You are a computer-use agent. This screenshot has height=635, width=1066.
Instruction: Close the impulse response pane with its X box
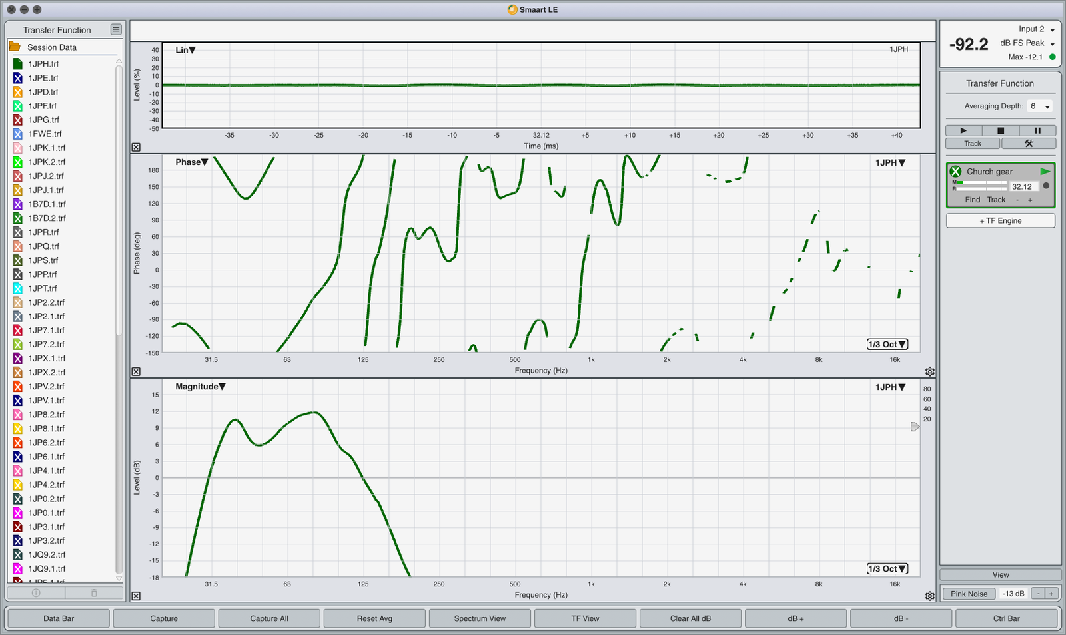click(x=136, y=147)
